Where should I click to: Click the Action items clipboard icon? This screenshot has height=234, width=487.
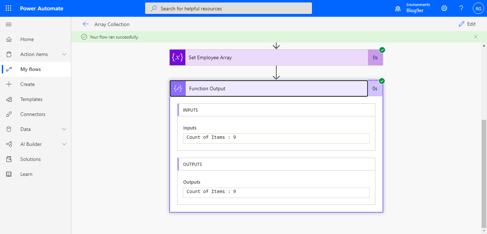pyautogui.click(x=9, y=54)
